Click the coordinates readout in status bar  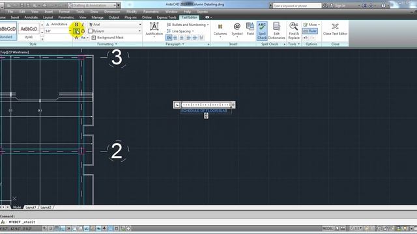pyautogui.click(x=16, y=228)
